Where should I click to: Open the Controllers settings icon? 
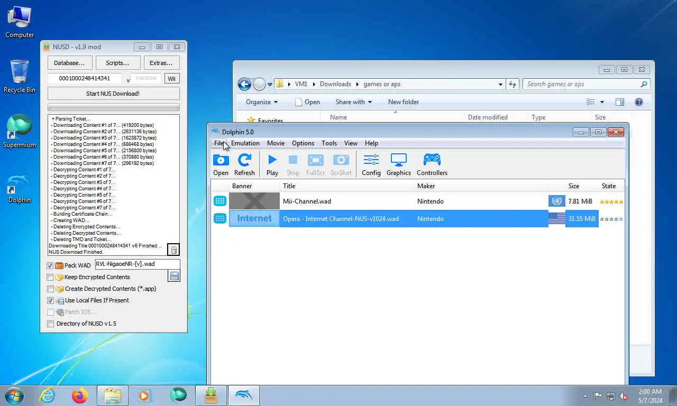coord(432,160)
